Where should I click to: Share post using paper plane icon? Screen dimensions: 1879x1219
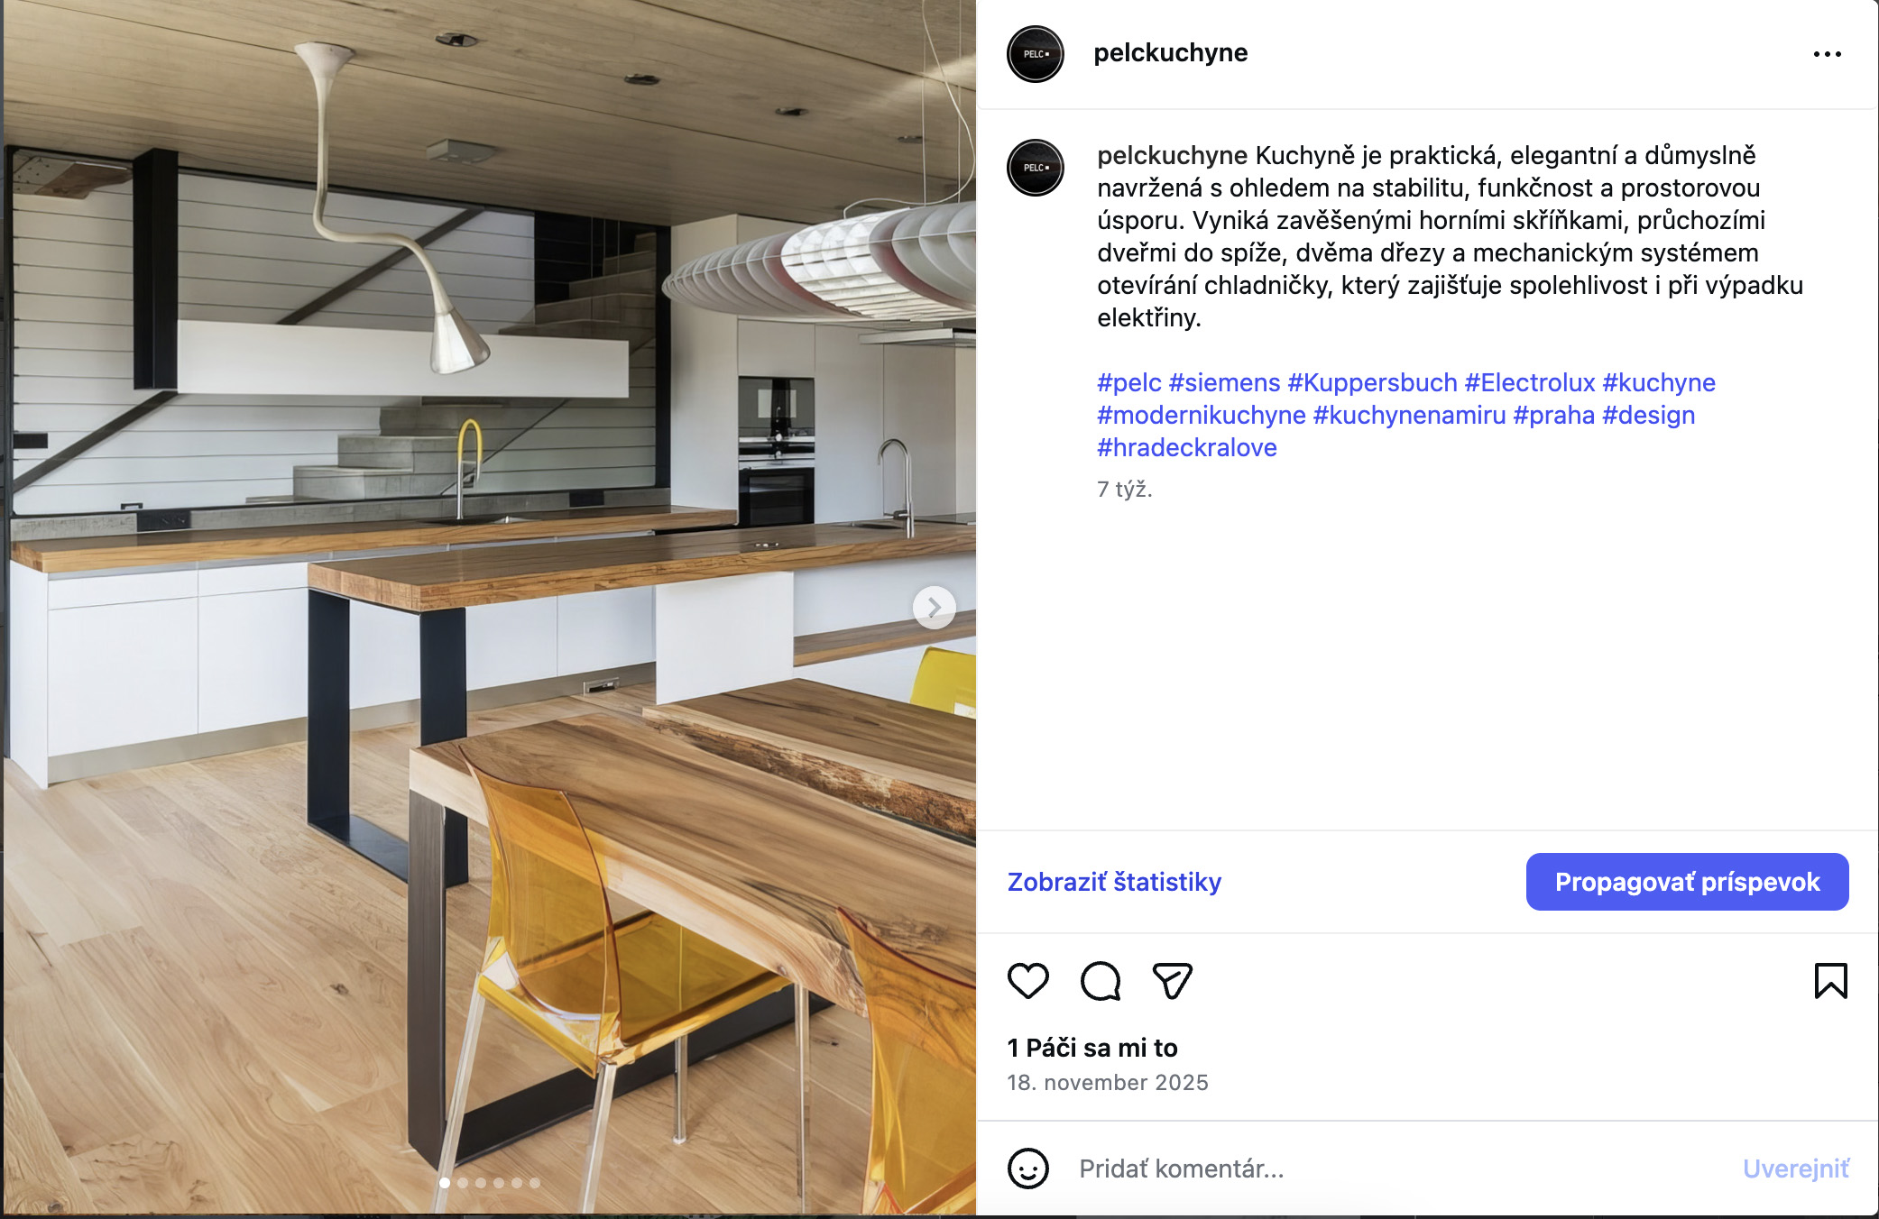click(1173, 981)
